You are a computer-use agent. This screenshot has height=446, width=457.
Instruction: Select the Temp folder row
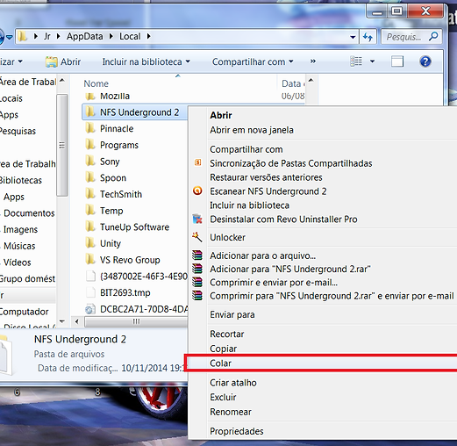point(135,211)
